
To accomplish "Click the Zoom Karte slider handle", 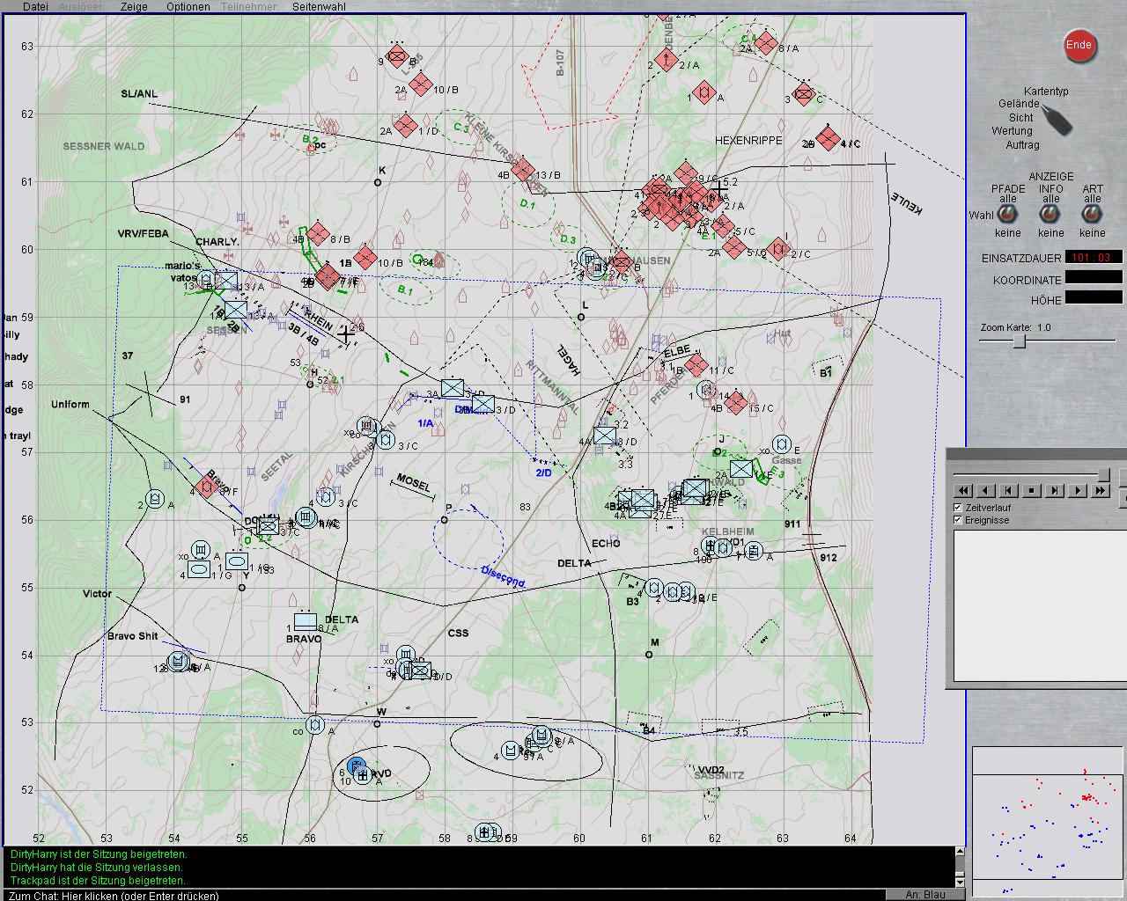I will click(x=1019, y=342).
